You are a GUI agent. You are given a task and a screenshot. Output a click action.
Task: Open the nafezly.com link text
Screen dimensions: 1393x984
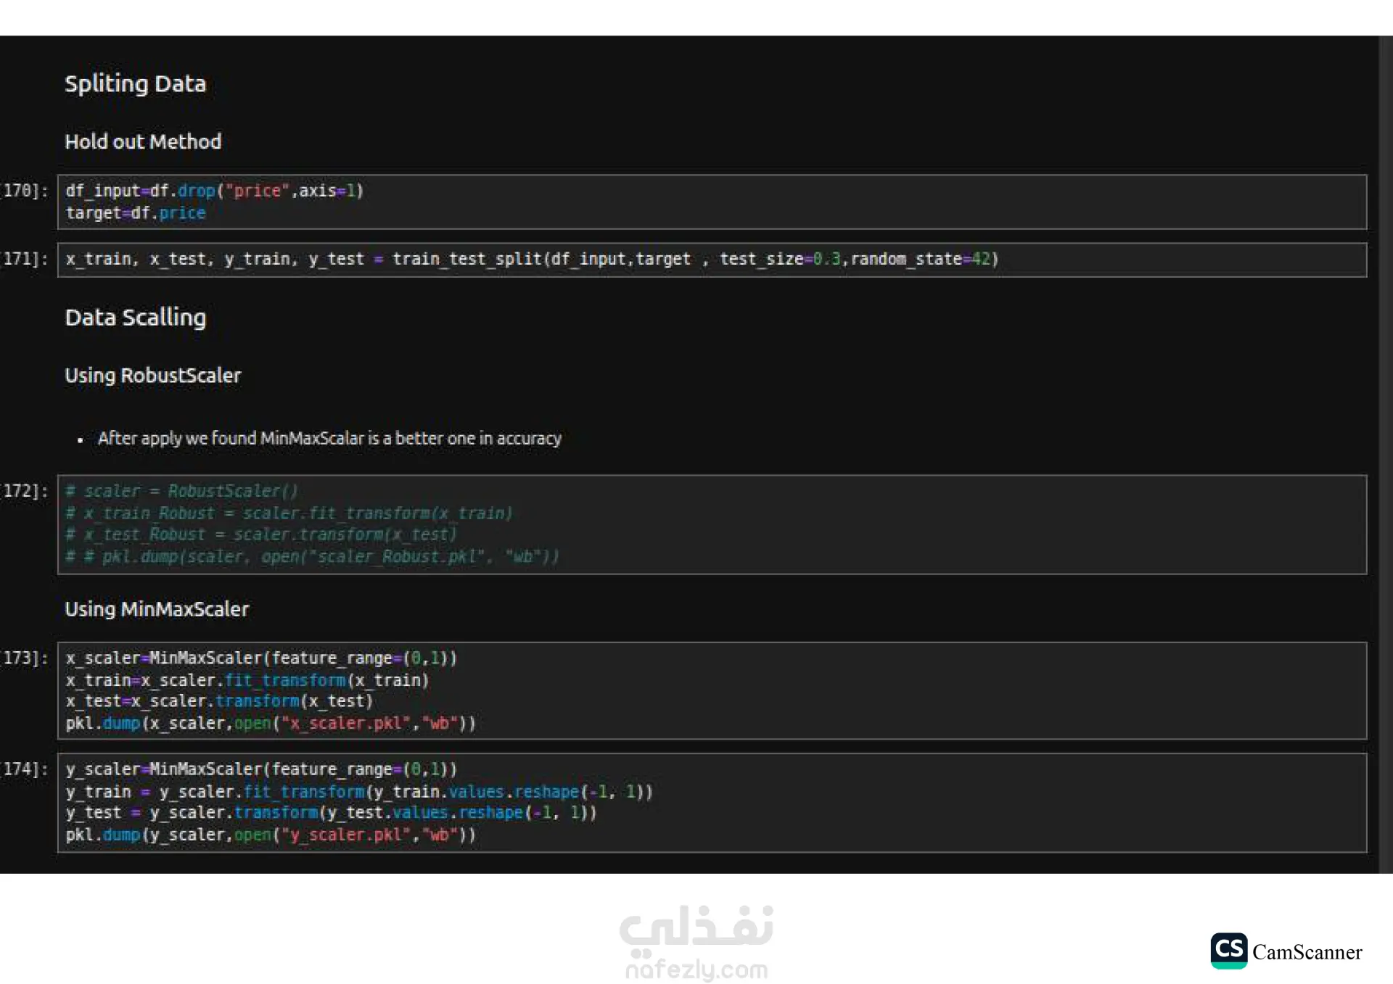[x=696, y=969]
